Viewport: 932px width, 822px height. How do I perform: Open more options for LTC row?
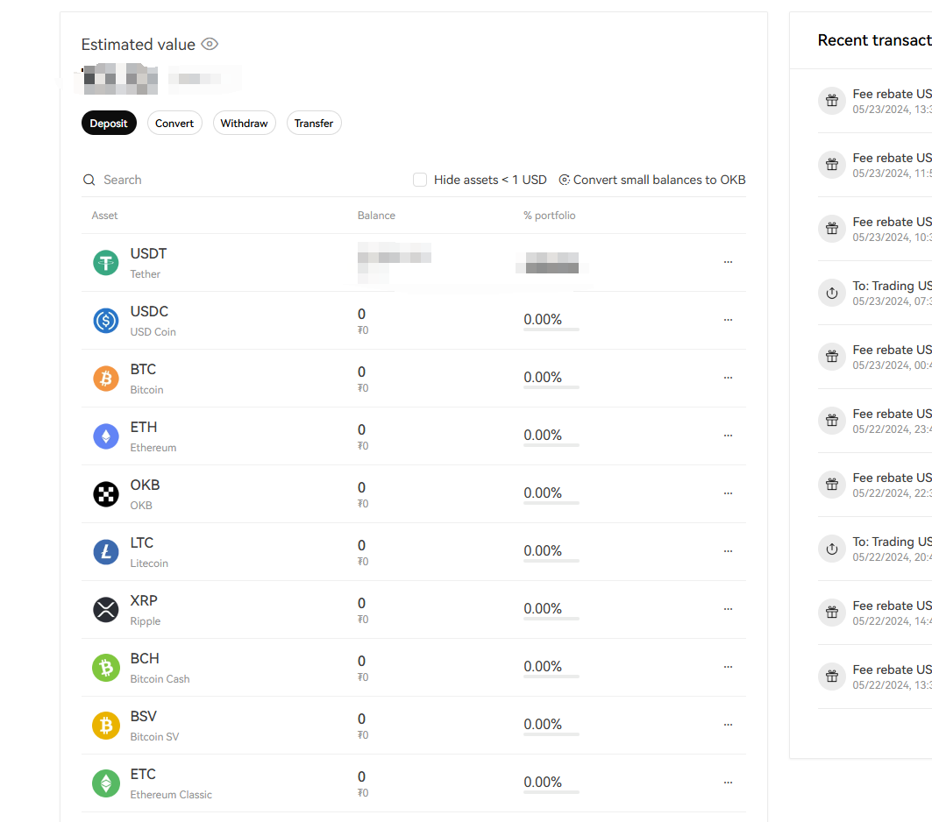pyautogui.click(x=728, y=551)
